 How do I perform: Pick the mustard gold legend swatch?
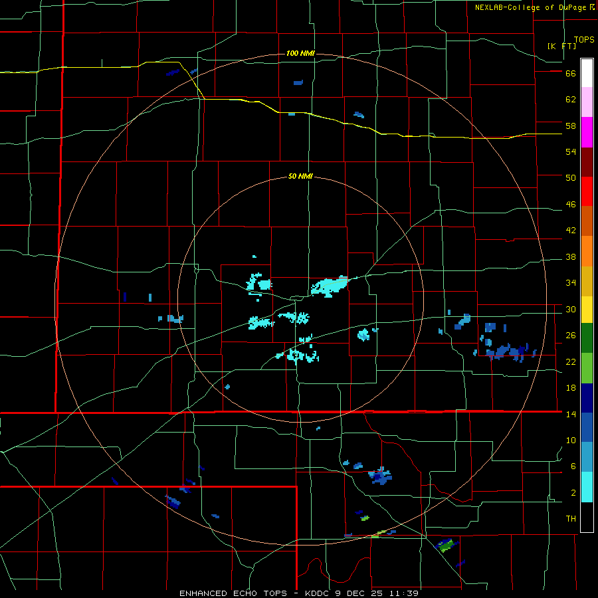(x=587, y=281)
